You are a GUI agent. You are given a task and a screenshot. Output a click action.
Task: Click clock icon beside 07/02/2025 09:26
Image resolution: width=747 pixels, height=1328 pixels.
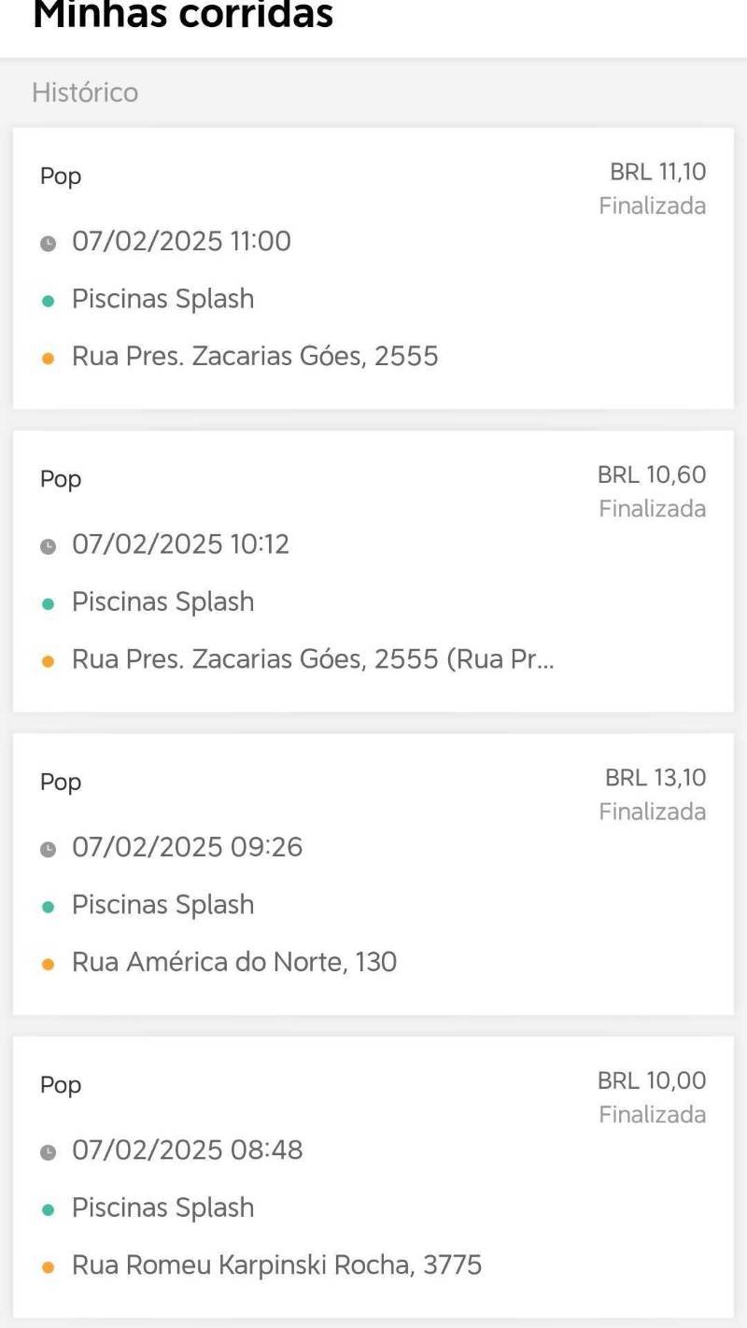click(x=49, y=849)
